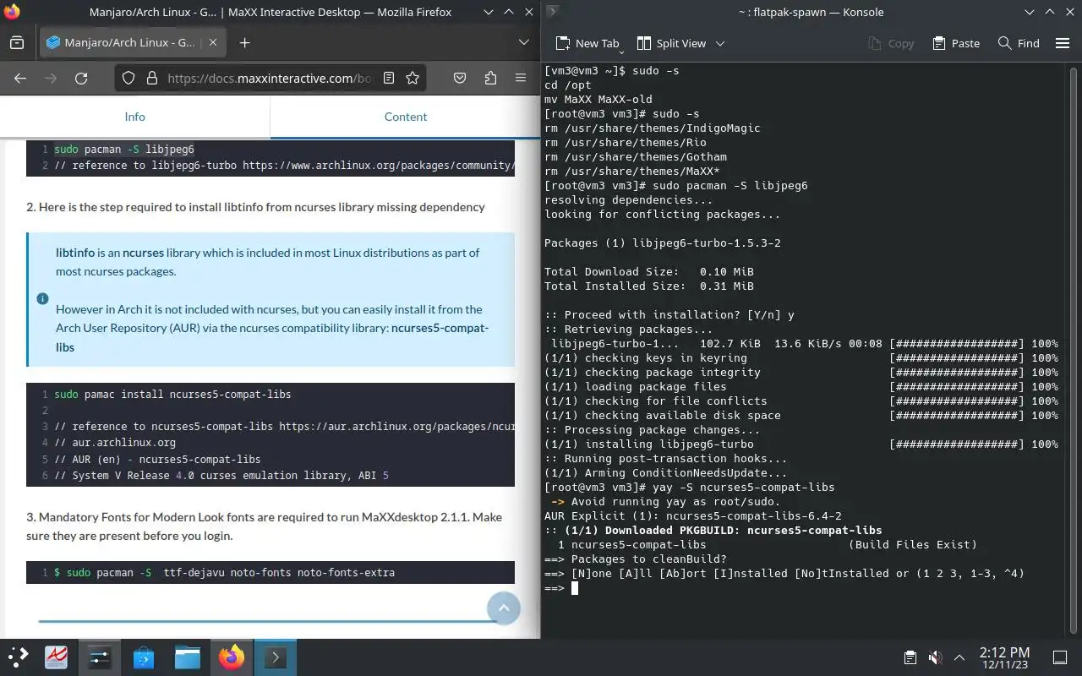The width and height of the screenshot is (1082, 676).
Task: Switch to the Info tab
Action: [x=135, y=117]
